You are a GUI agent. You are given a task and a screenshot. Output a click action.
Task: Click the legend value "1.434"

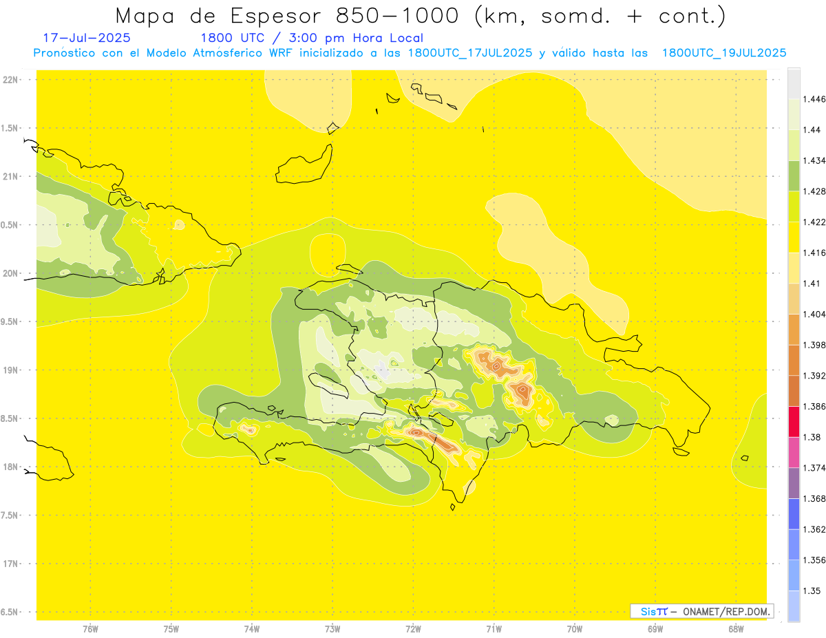coord(814,160)
